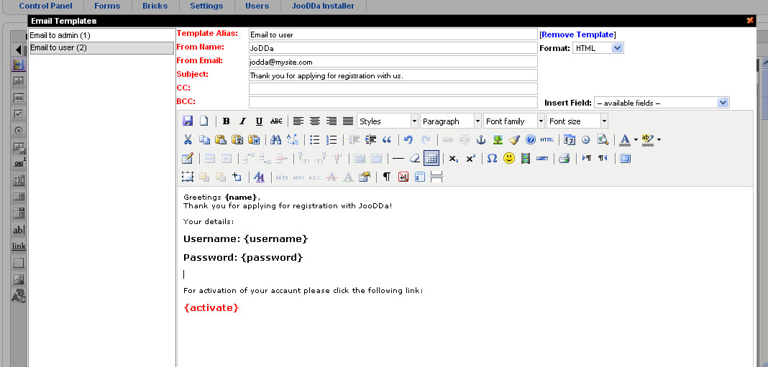Open Find and Replace icon

point(293,139)
